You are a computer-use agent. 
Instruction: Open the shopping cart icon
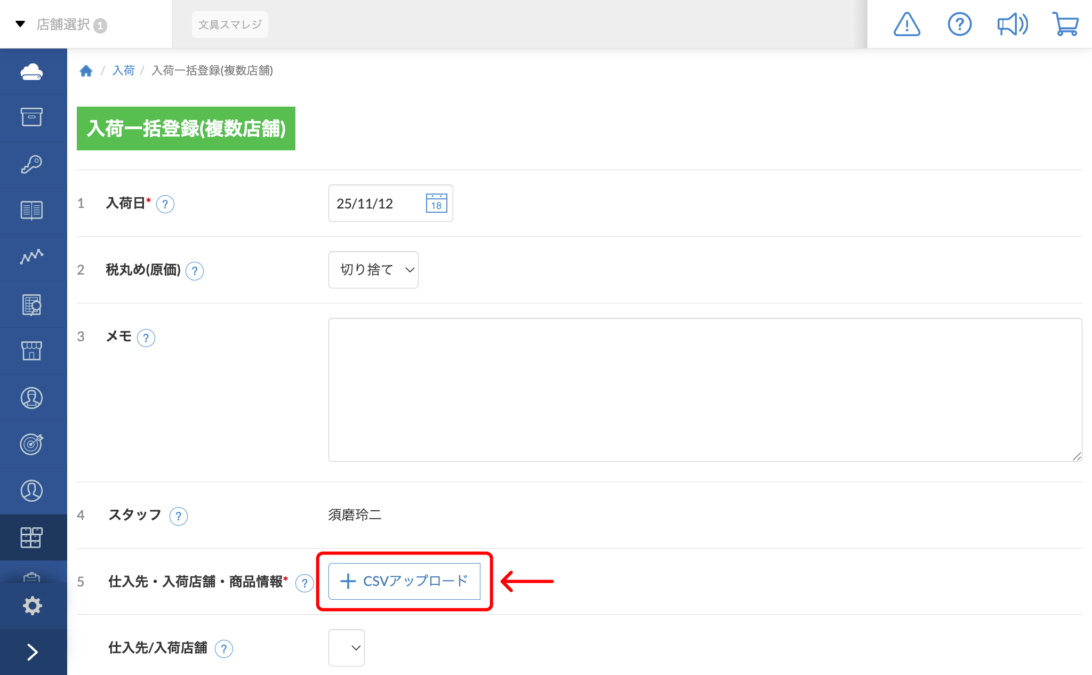pos(1065,25)
